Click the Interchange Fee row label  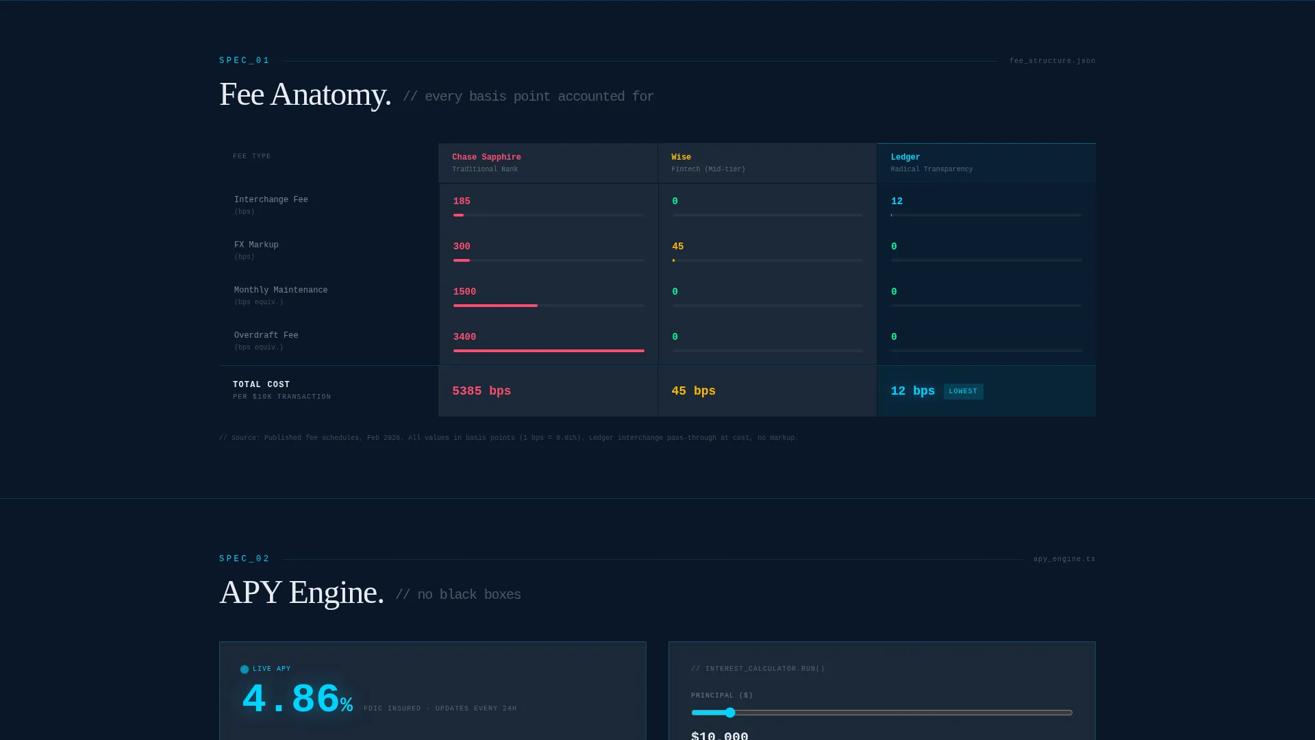point(271,200)
